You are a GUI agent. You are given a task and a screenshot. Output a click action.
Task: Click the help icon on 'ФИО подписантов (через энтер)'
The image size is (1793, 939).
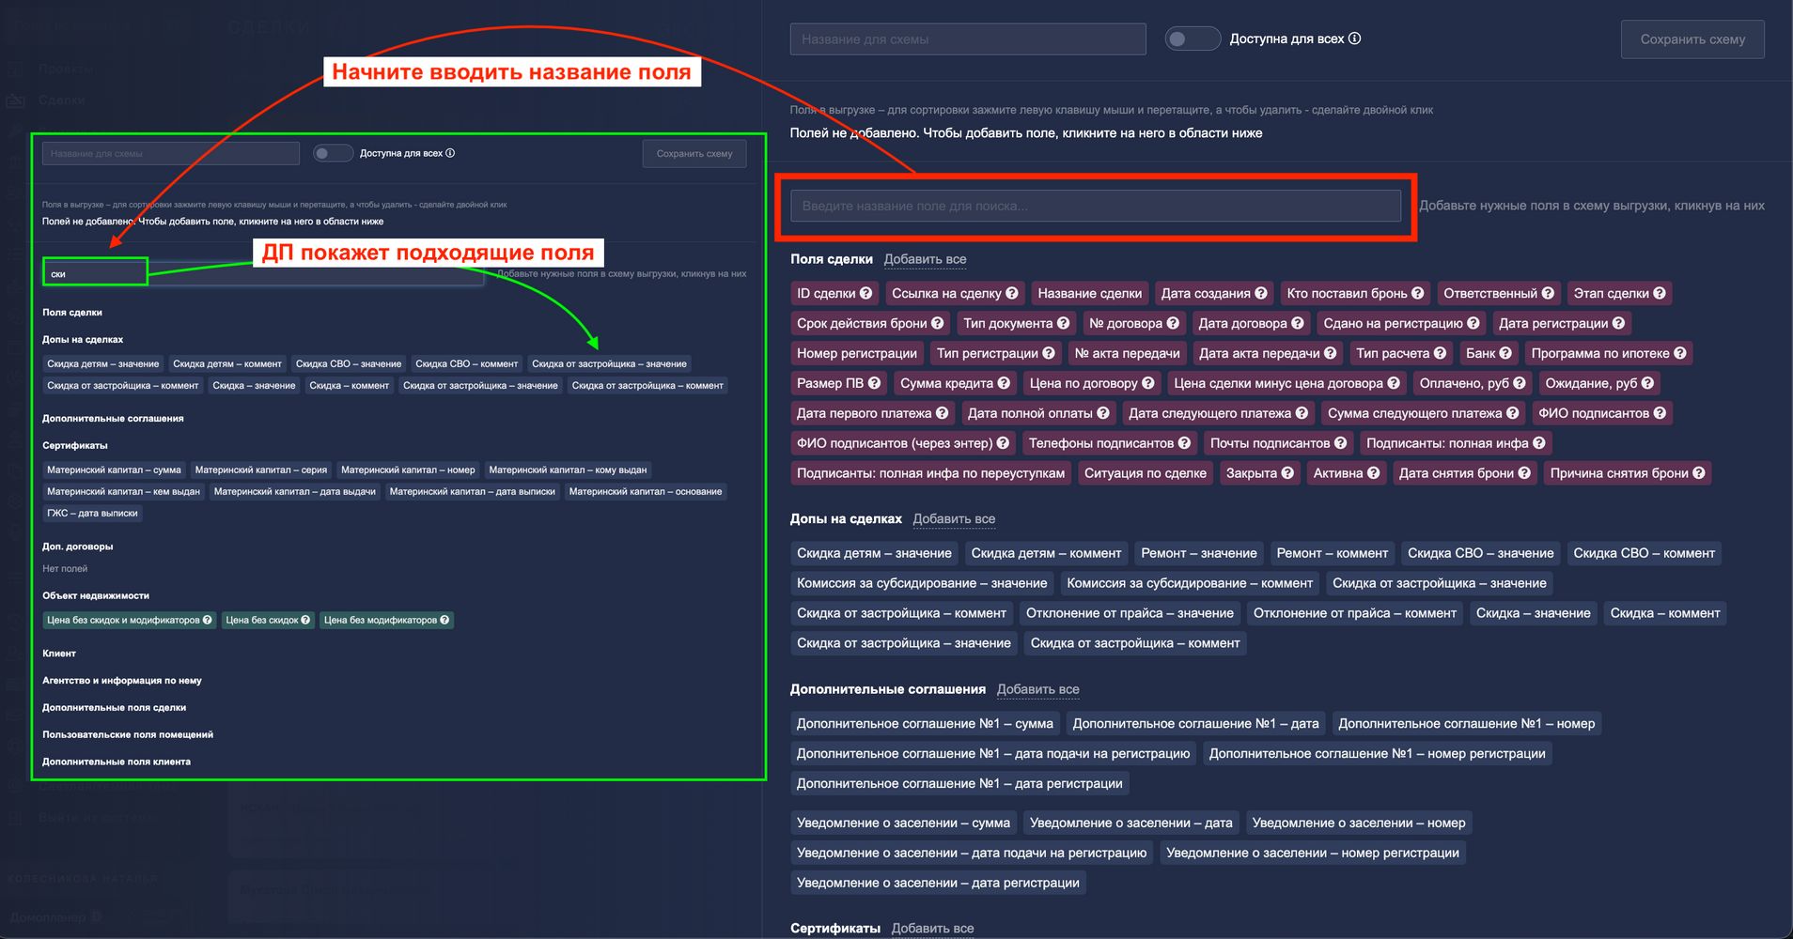(1003, 443)
